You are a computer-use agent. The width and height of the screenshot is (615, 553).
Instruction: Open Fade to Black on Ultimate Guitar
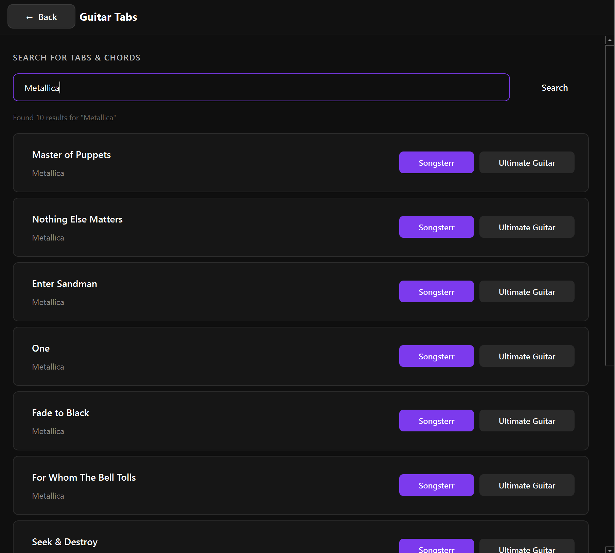[x=527, y=421]
